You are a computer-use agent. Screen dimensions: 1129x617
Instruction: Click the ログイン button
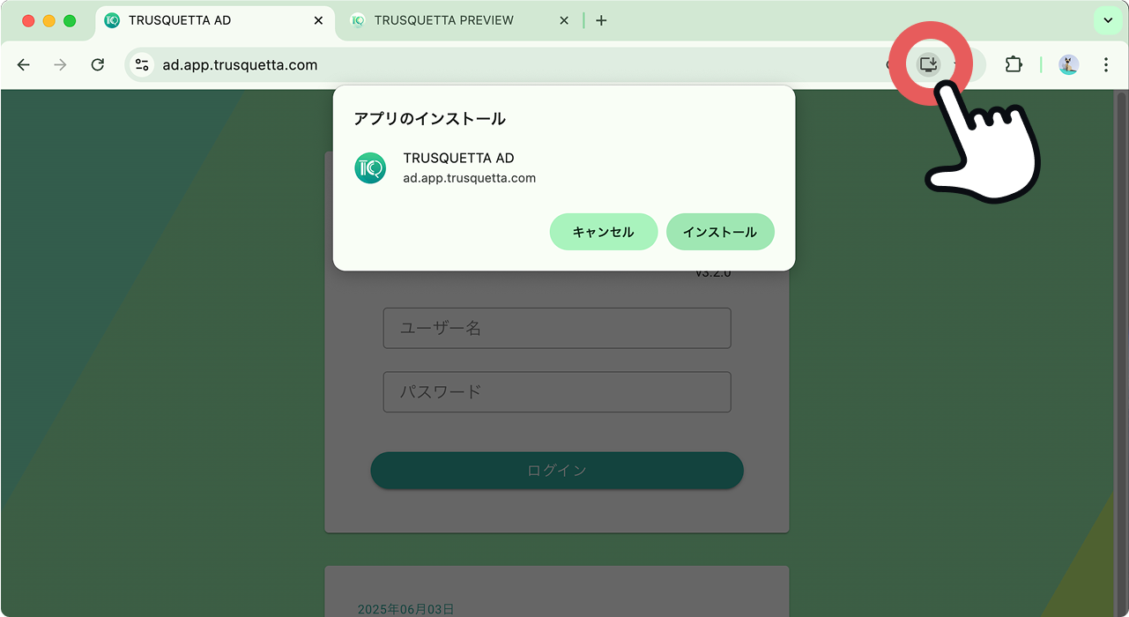point(557,471)
